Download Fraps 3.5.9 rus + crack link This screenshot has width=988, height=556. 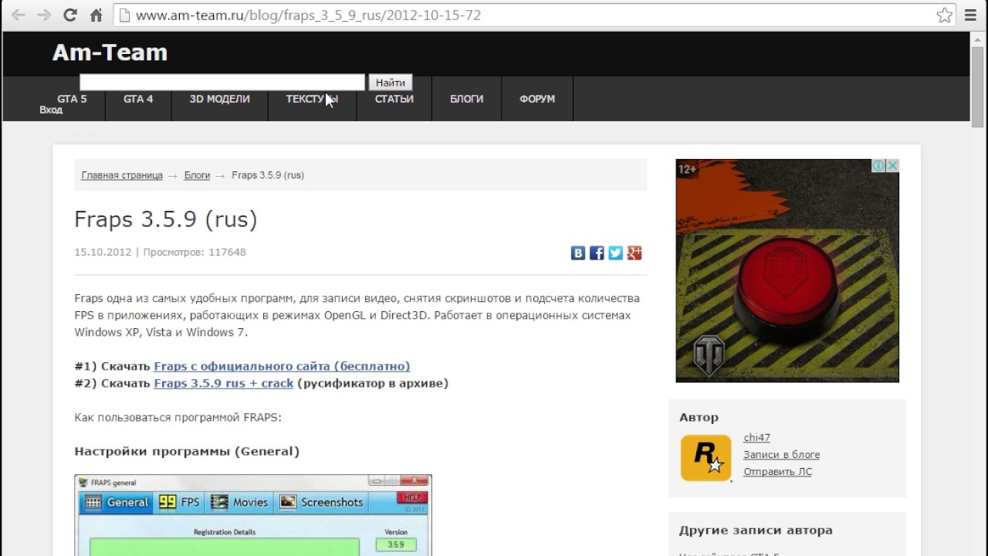(223, 383)
